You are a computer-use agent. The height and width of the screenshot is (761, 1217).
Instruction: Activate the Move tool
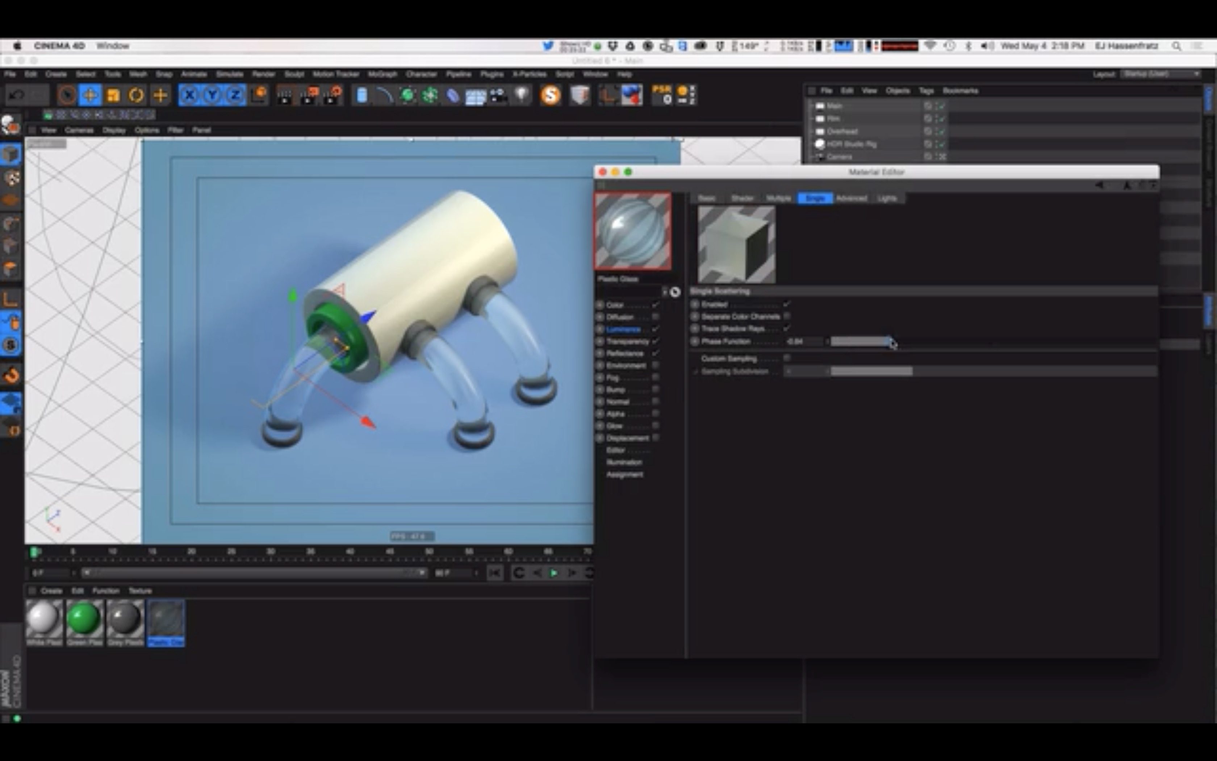tap(90, 95)
